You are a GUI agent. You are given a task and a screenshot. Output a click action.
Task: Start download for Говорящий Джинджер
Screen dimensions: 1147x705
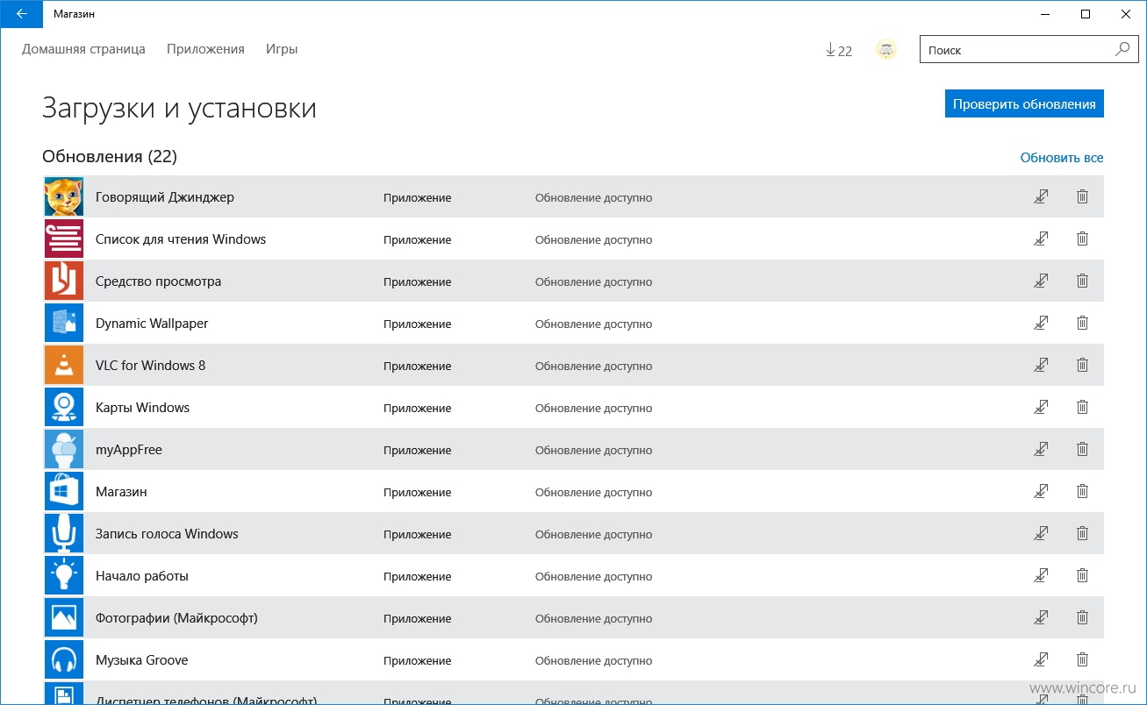[1041, 197]
